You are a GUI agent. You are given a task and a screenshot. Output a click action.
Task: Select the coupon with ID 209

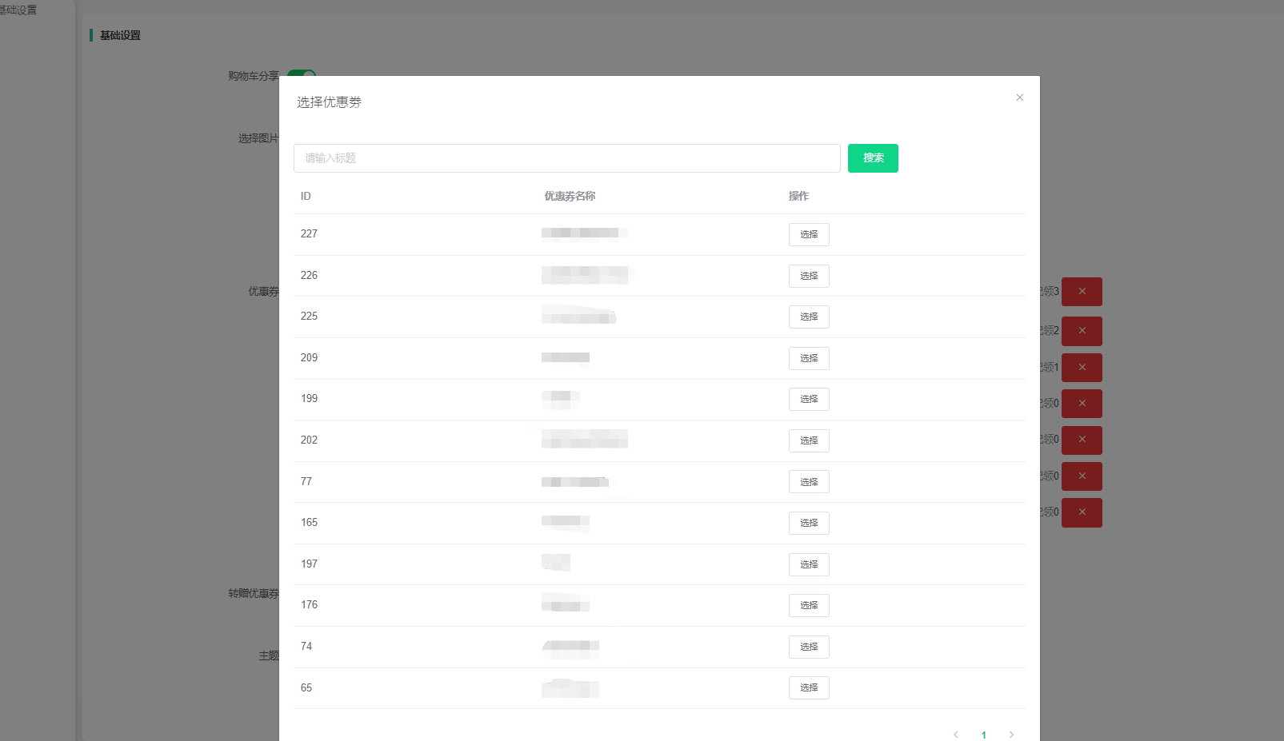coord(809,358)
